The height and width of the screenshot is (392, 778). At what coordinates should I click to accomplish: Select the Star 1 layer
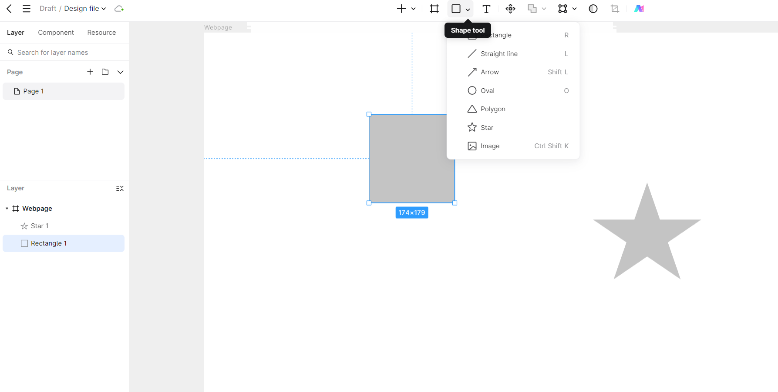[x=64, y=226]
